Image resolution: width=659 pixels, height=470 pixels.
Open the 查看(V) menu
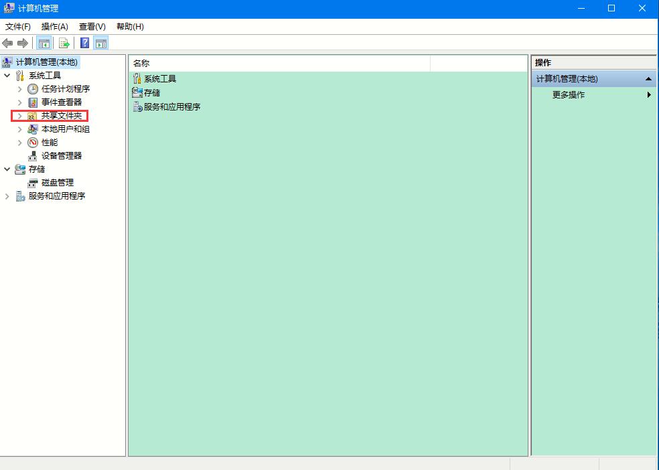pyautogui.click(x=90, y=27)
